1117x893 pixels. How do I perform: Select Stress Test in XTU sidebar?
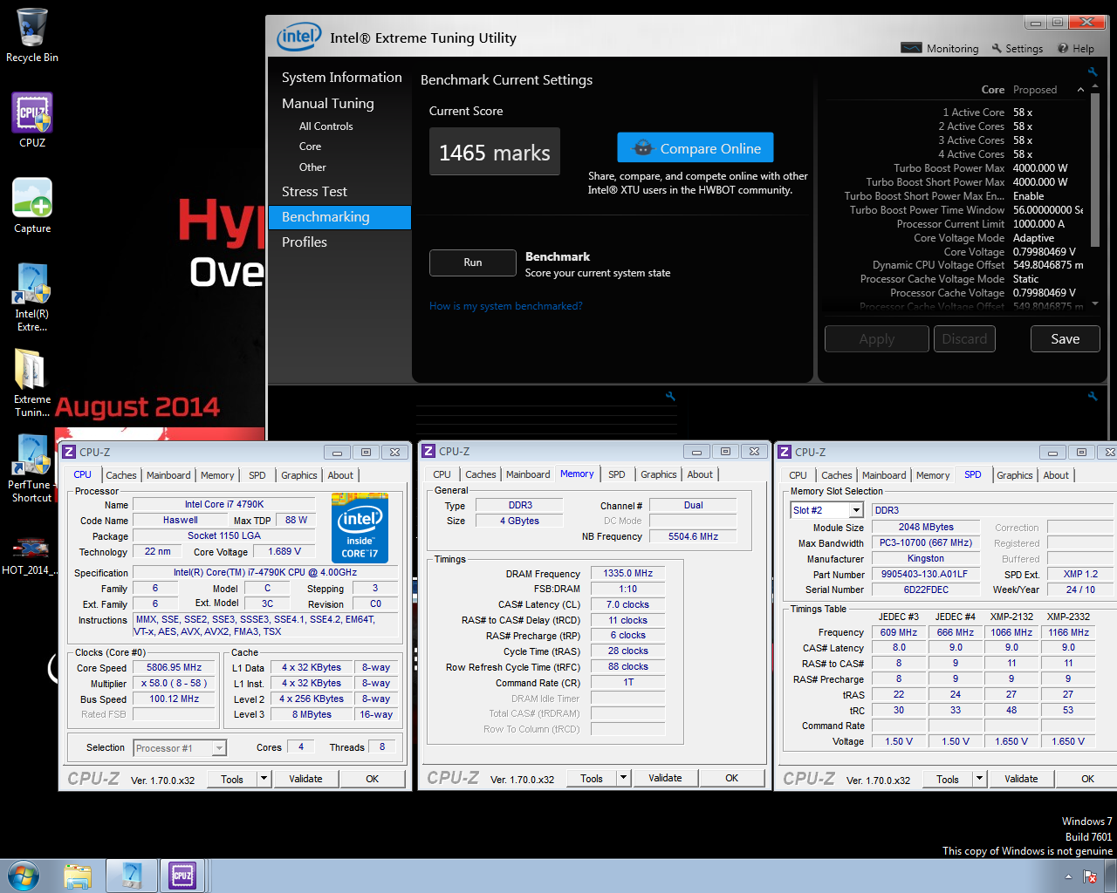tap(314, 192)
